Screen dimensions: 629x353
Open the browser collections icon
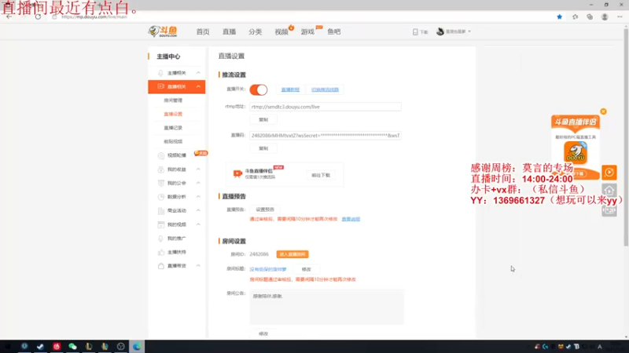click(589, 16)
